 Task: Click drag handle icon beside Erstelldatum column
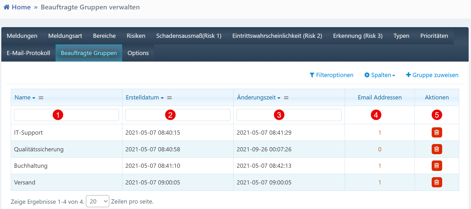(169, 98)
